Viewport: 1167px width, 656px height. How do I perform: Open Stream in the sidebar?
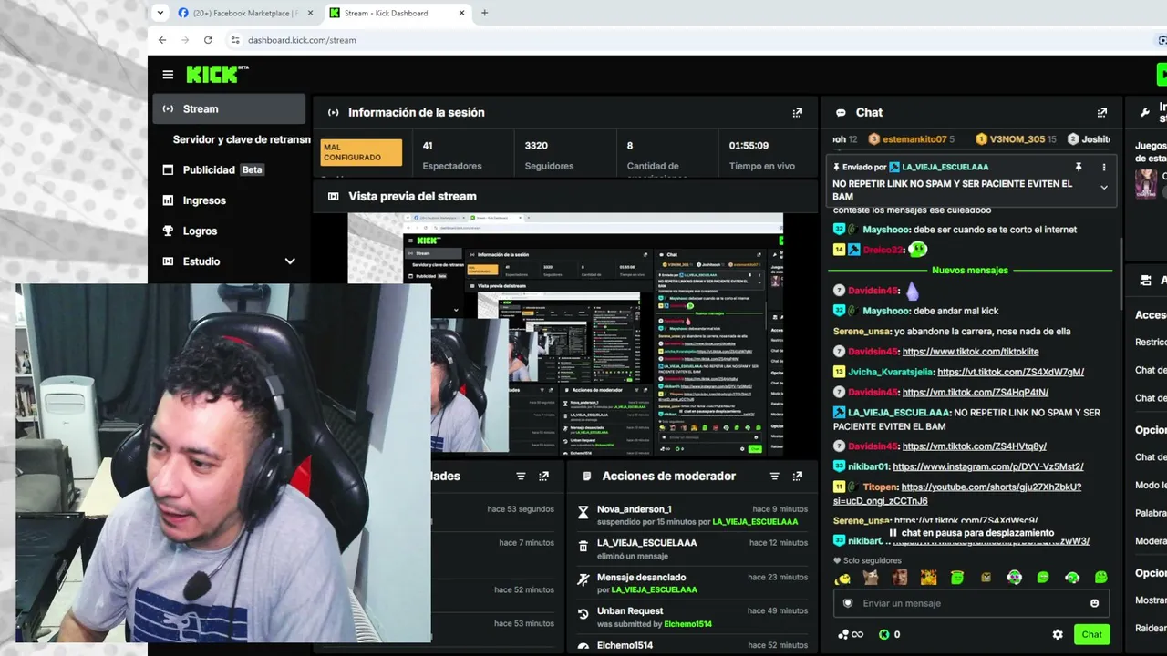tap(229, 109)
